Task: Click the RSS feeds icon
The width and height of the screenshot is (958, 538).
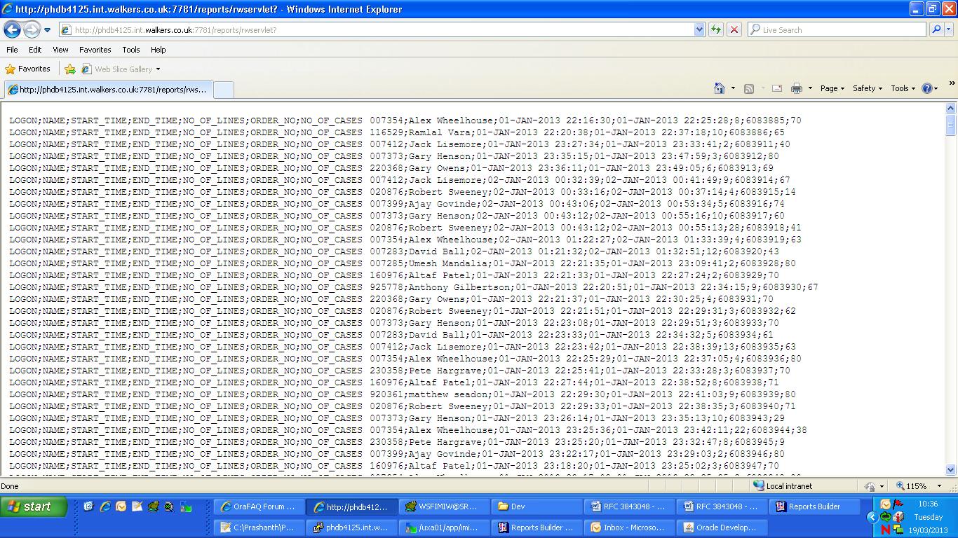Action: click(x=749, y=88)
